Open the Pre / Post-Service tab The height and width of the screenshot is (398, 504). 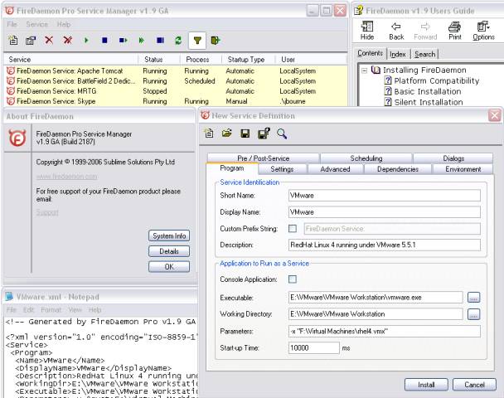(x=264, y=158)
